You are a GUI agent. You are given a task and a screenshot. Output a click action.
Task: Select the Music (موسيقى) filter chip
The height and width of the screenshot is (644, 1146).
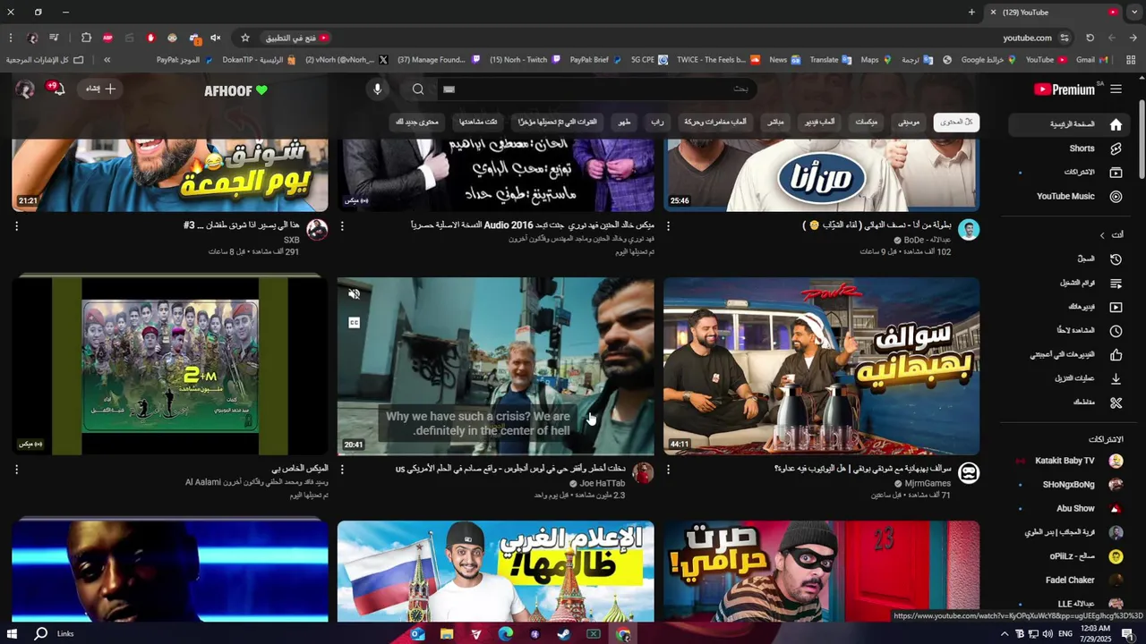coord(909,123)
